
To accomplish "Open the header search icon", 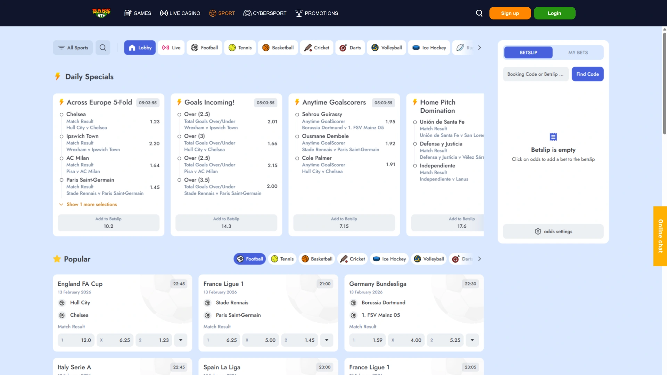I will (479, 13).
